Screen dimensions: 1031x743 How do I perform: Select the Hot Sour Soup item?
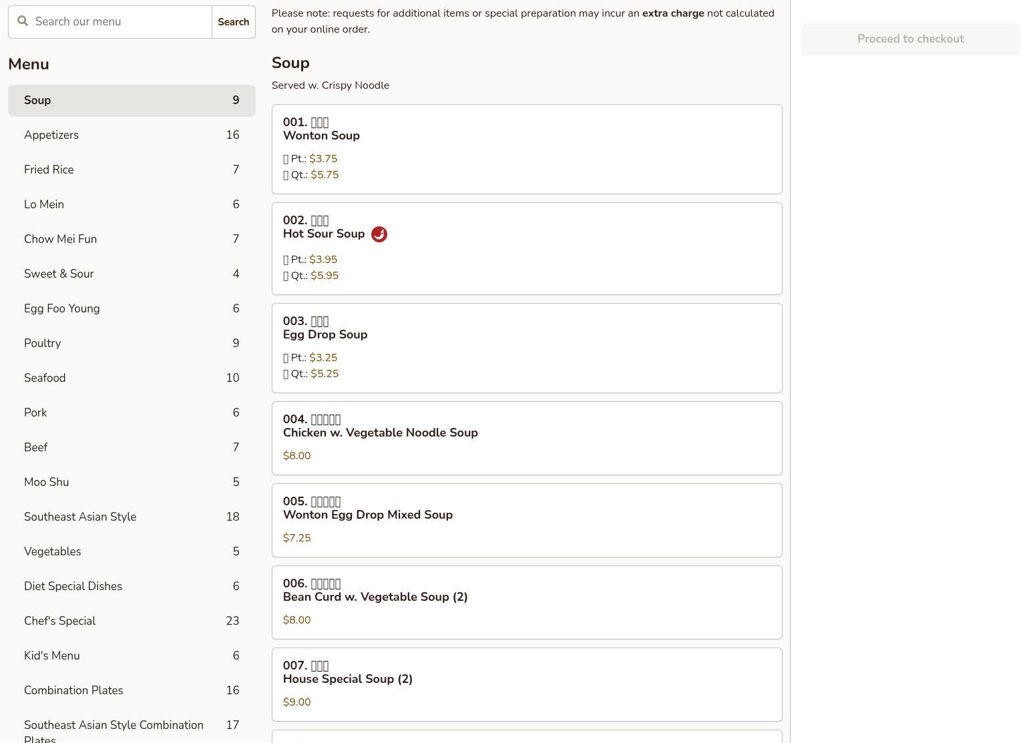527,249
